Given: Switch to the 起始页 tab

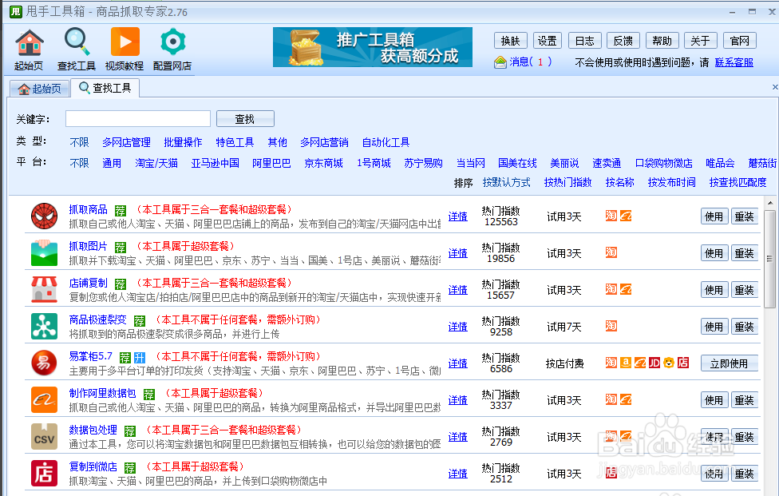Looking at the screenshot, I should point(39,89).
